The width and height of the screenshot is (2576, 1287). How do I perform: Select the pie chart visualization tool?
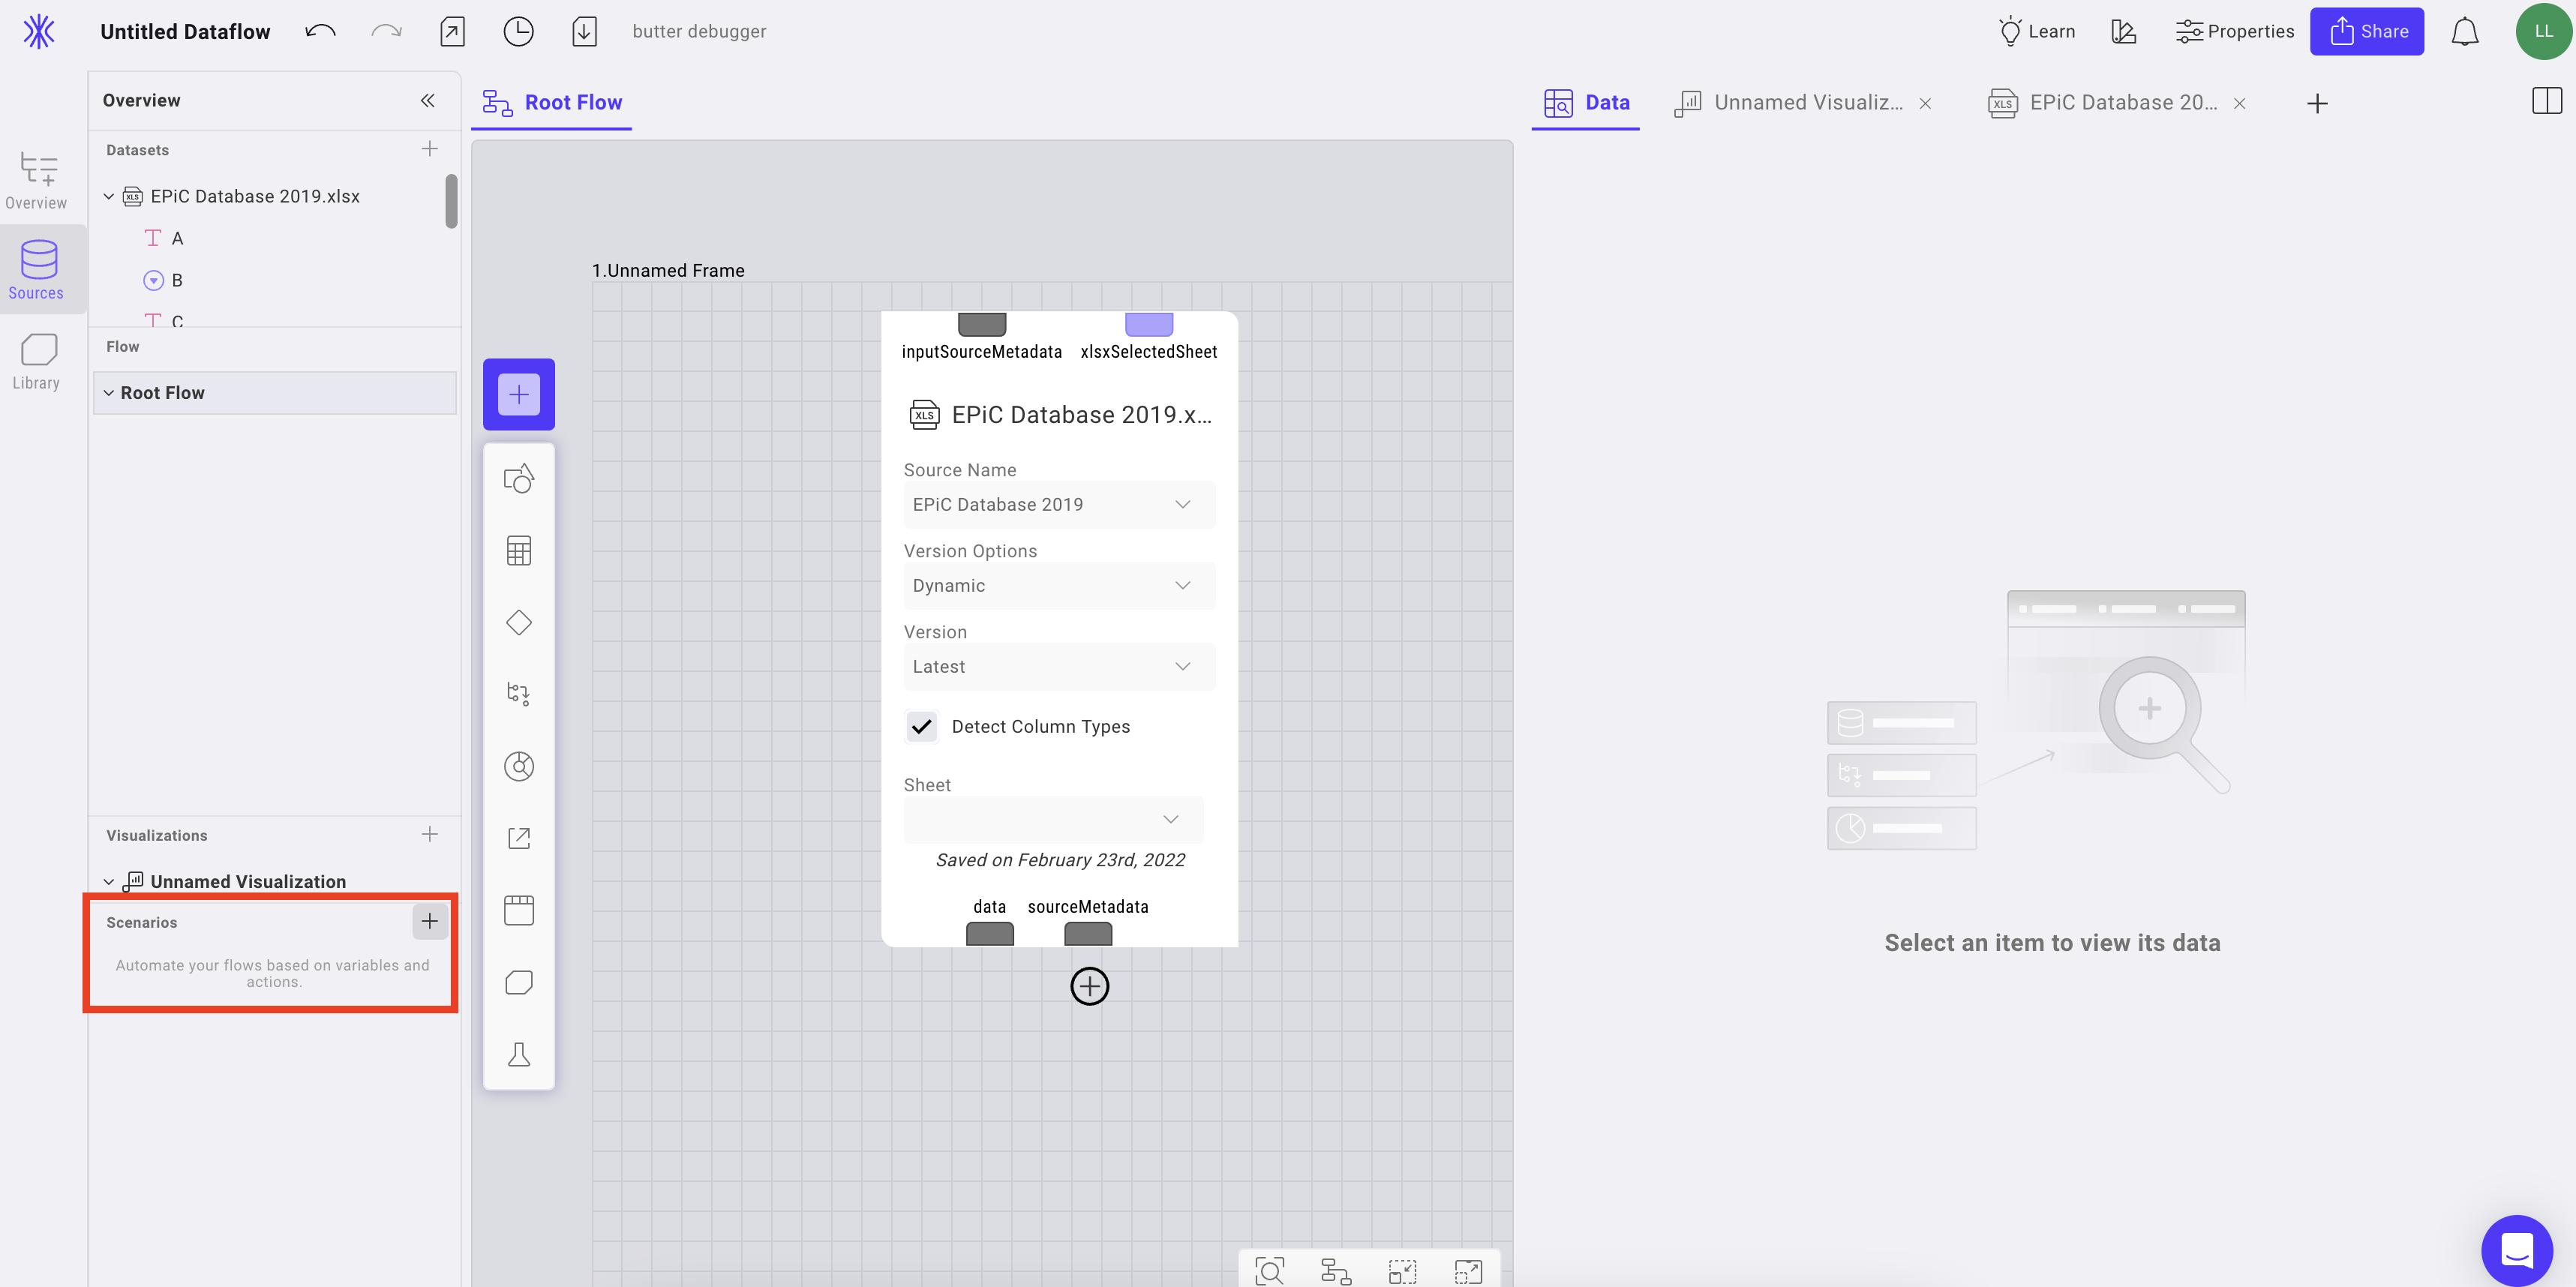pyautogui.click(x=519, y=766)
